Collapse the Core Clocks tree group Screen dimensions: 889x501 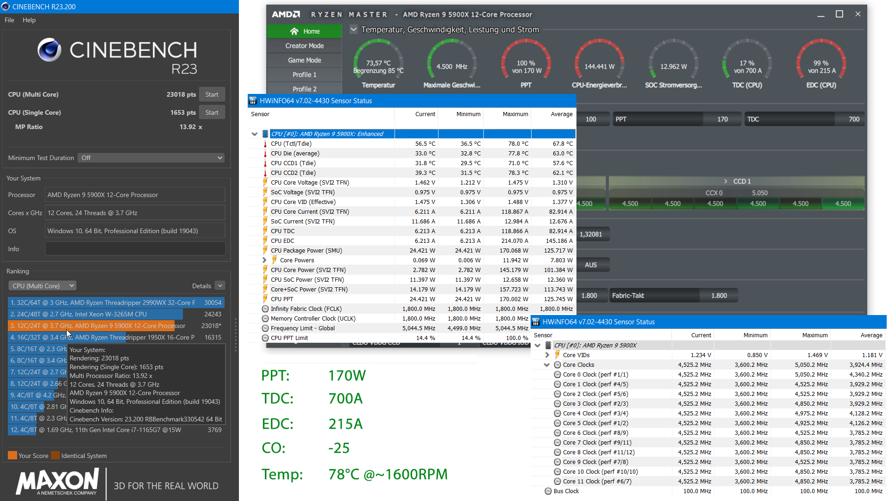tap(547, 365)
